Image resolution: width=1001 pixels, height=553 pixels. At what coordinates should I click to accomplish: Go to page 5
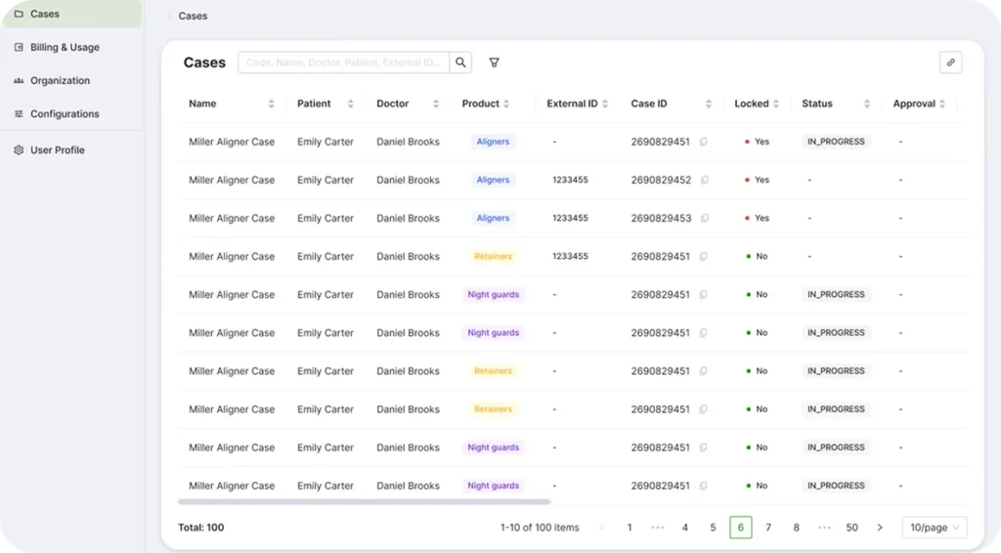713,528
